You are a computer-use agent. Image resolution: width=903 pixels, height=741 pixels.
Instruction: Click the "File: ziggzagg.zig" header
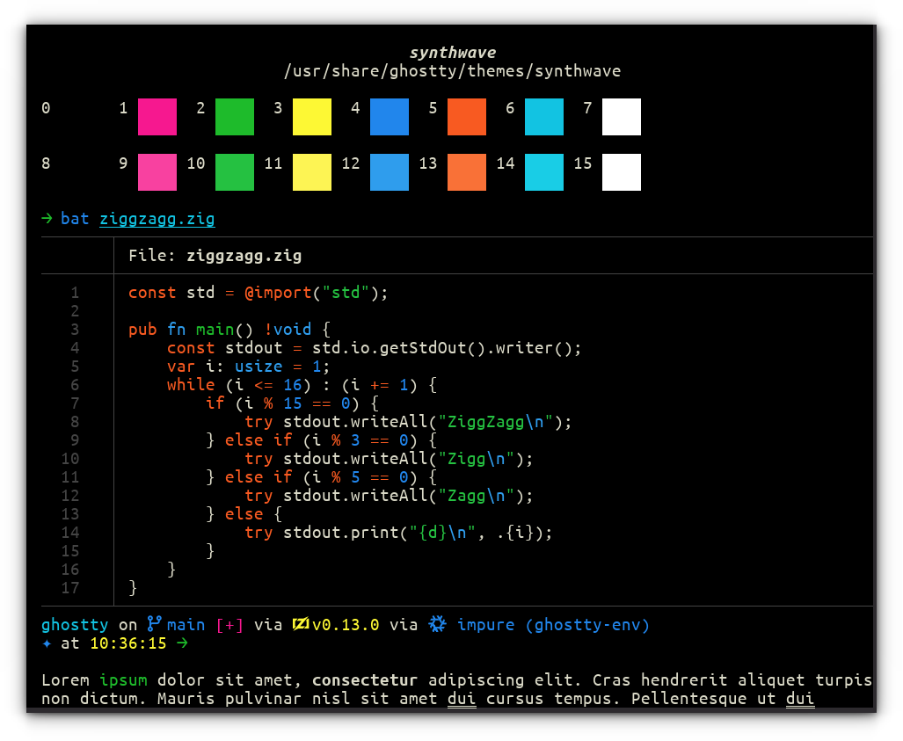[x=215, y=256]
